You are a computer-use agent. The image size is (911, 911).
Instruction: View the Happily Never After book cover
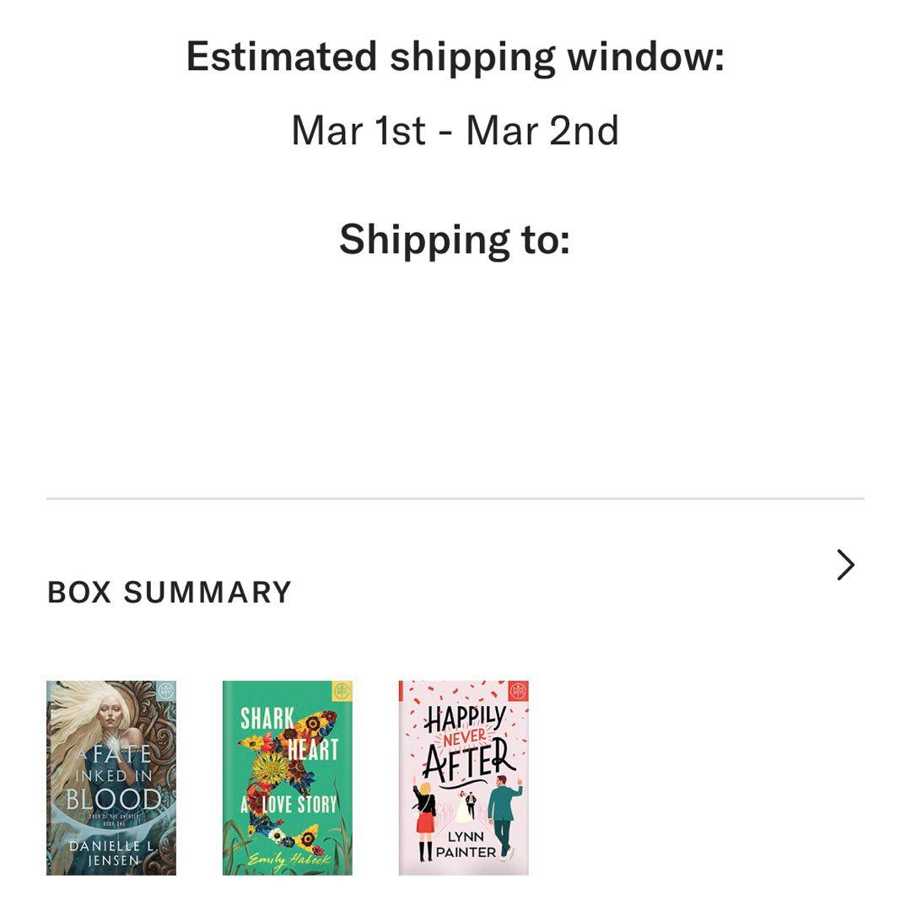coord(464,778)
